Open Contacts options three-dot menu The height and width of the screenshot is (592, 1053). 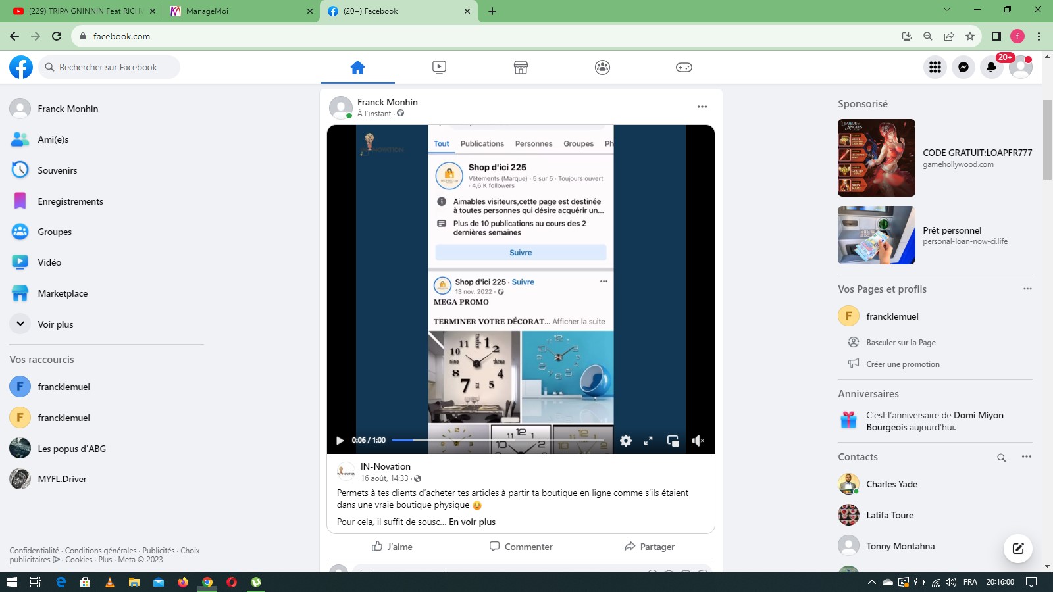(x=1027, y=457)
